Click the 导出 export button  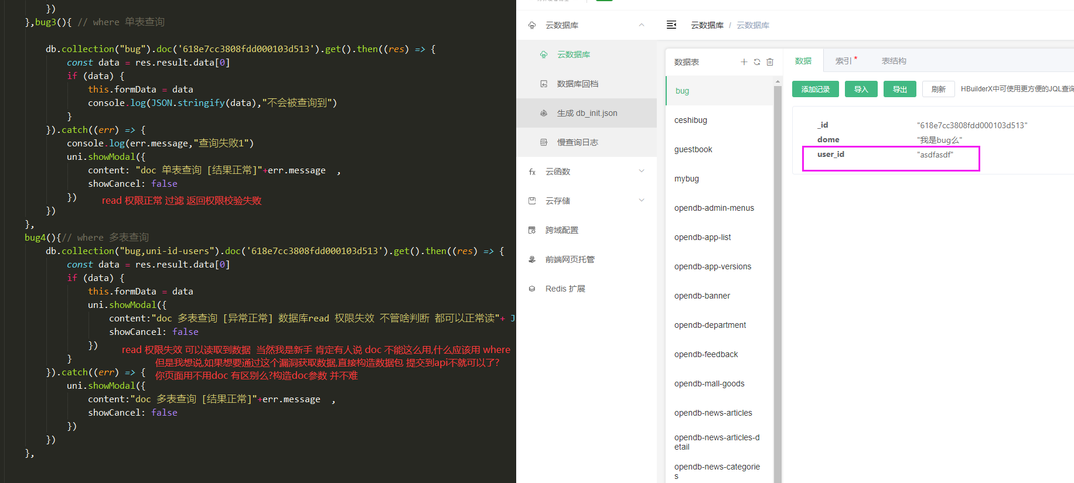899,89
